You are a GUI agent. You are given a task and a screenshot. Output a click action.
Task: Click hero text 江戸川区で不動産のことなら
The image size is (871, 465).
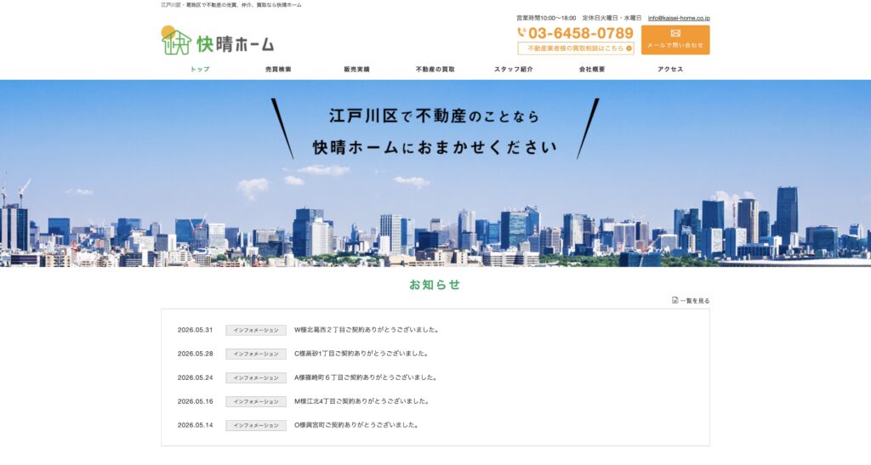(435, 116)
